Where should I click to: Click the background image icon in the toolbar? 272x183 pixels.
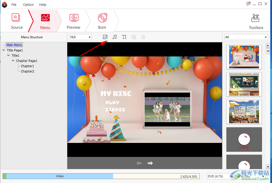(105, 37)
